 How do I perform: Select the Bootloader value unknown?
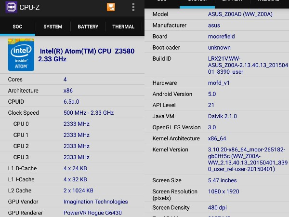coord(219,48)
